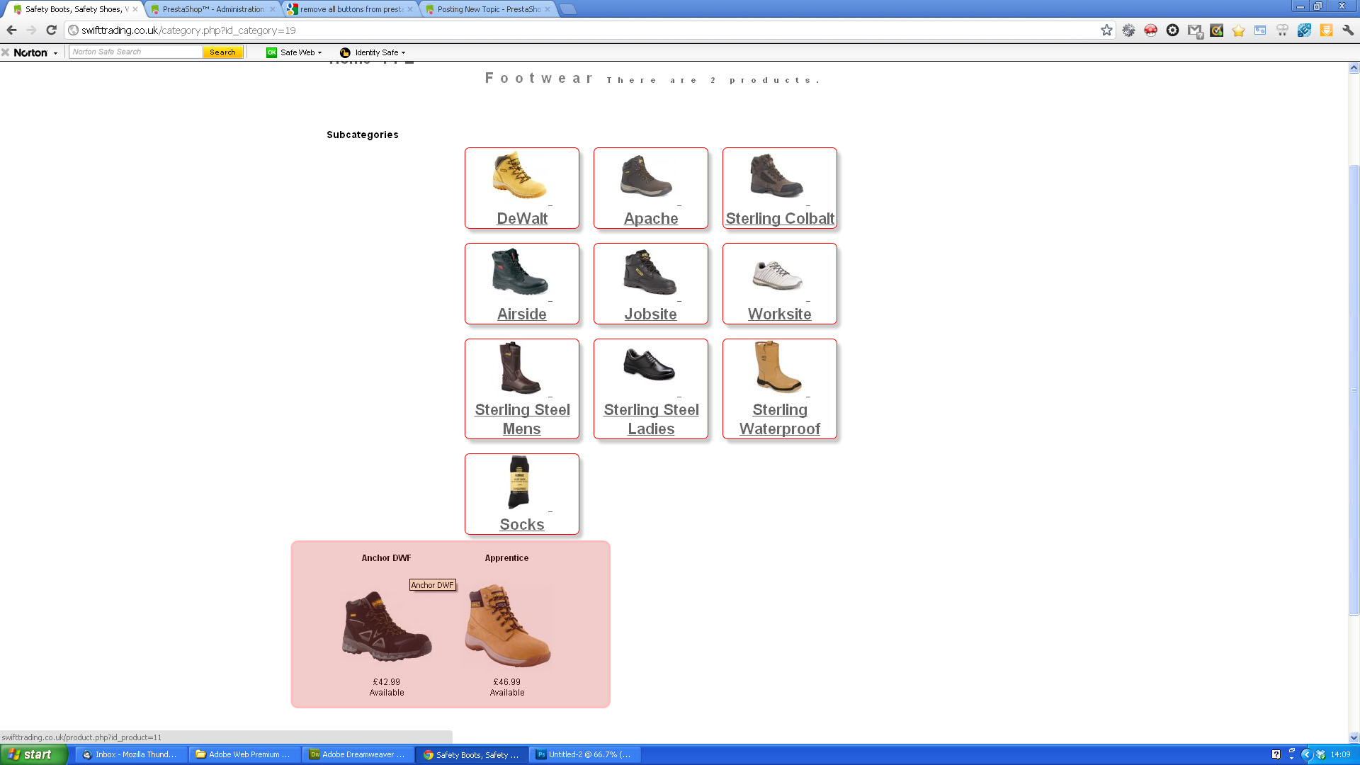Click the grey headphones-shaped extension icon
The width and height of the screenshot is (1360, 765).
(1282, 30)
